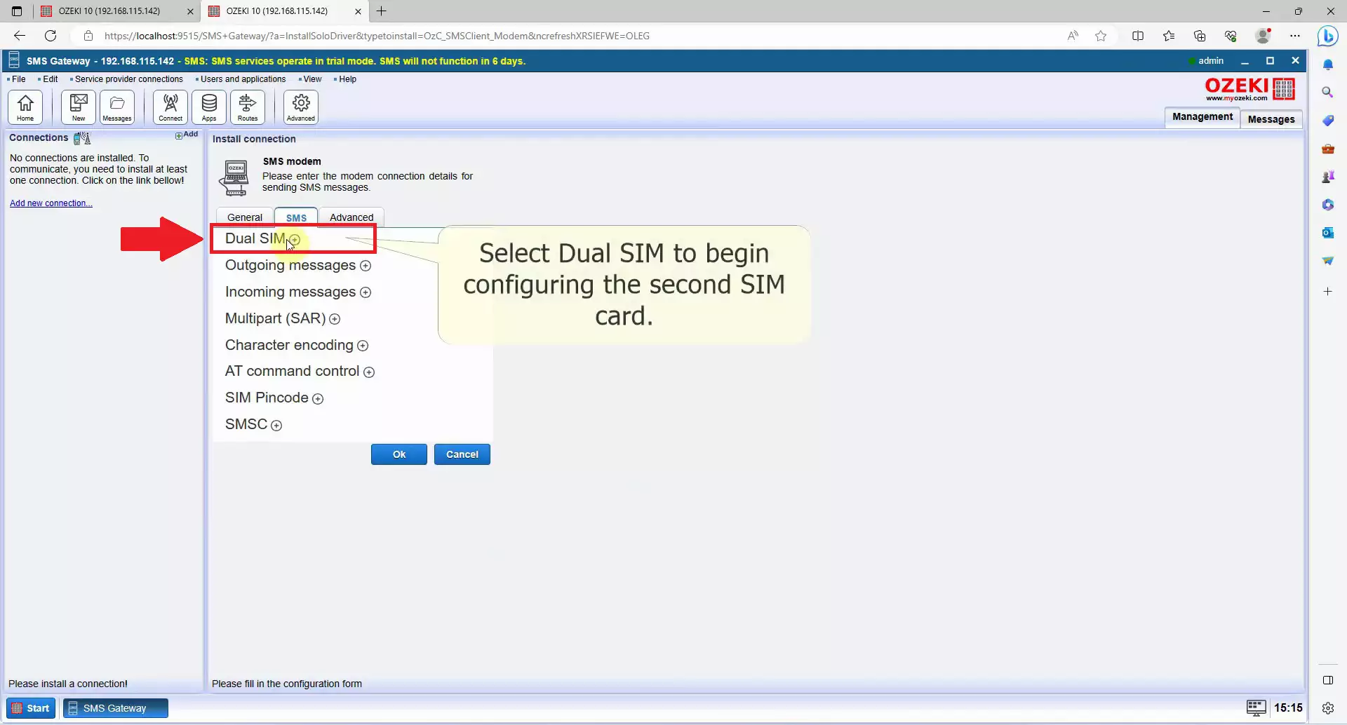Switch to the SMS tab
The height and width of the screenshot is (725, 1347).
click(296, 217)
